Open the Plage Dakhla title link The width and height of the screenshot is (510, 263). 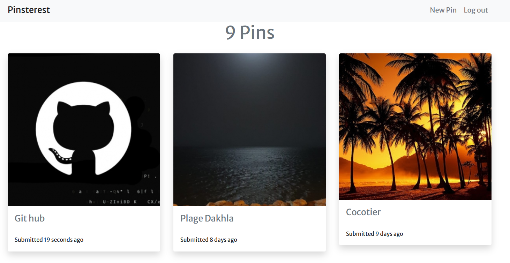click(207, 218)
